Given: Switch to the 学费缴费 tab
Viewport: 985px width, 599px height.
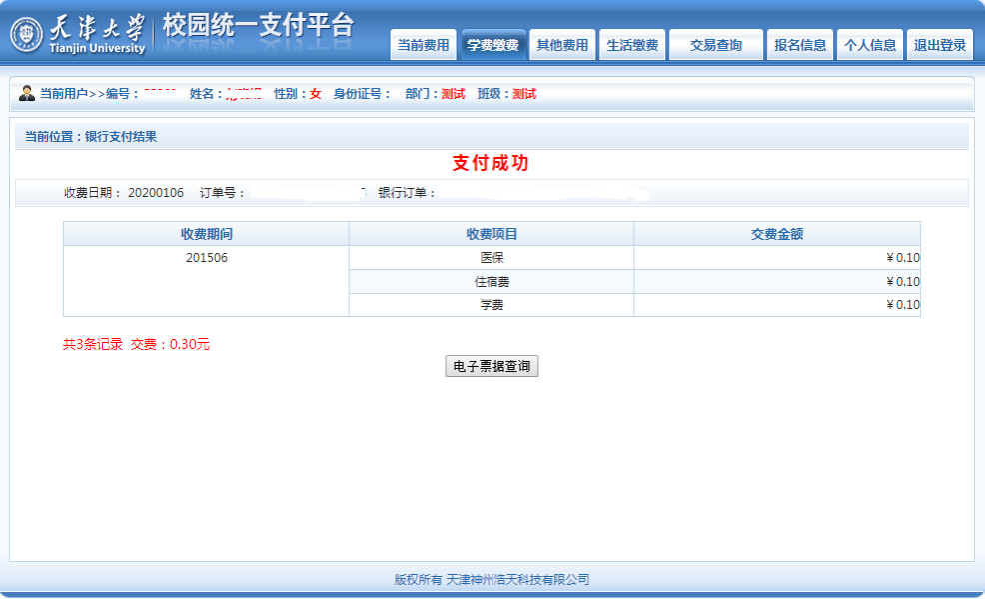Looking at the screenshot, I should click(493, 45).
